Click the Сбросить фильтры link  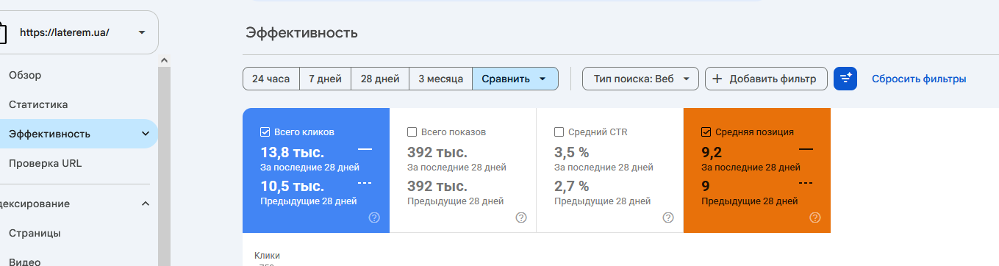(x=919, y=79)
